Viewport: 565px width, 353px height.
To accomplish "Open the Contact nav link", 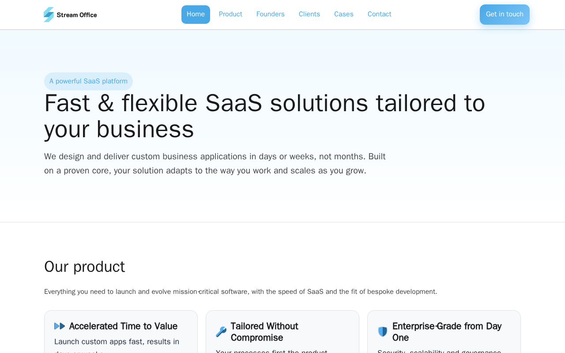I will [x=379, y=14].
